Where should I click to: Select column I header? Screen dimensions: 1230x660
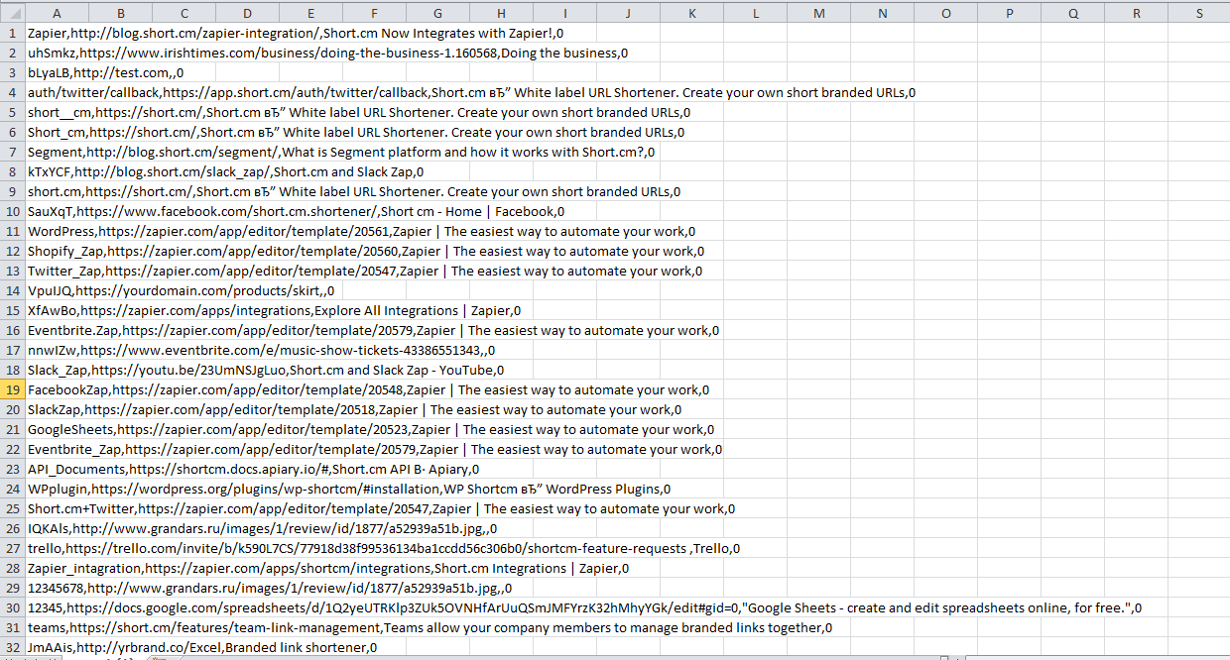[564, 13]
